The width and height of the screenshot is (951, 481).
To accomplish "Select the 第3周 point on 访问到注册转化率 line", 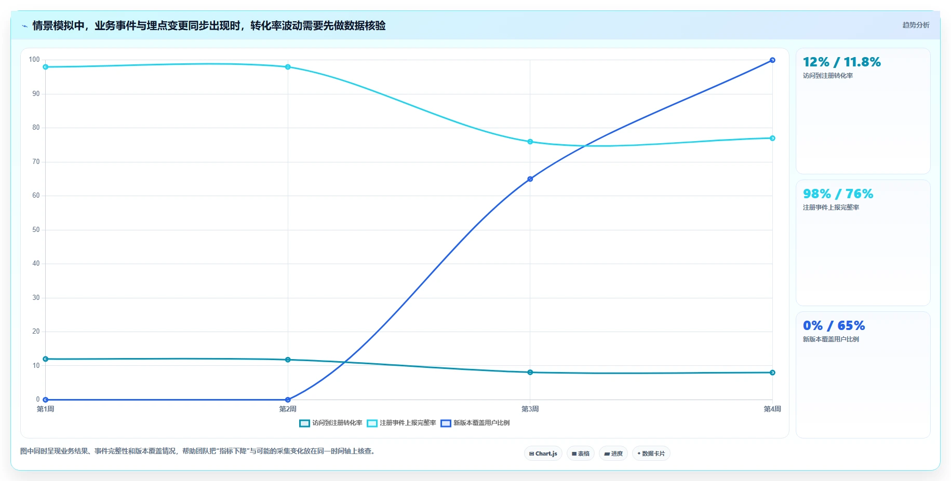I will click(x=530, y=373).
